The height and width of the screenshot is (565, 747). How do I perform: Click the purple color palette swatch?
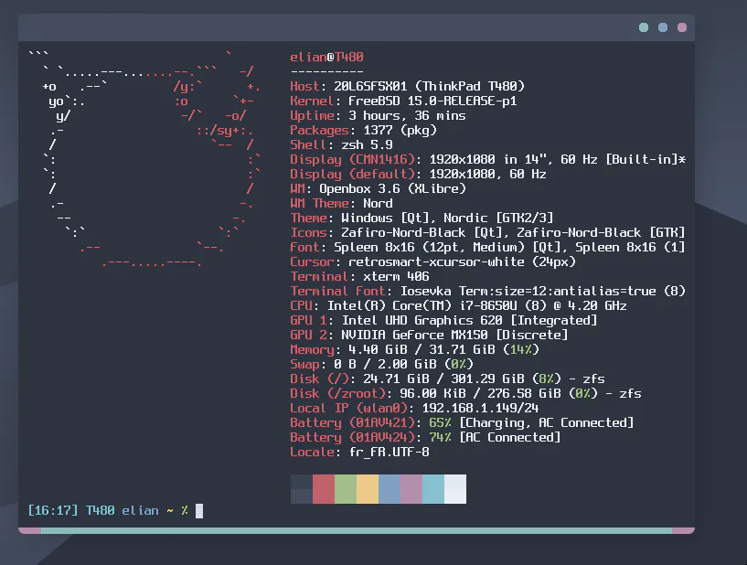click(411, 489)
